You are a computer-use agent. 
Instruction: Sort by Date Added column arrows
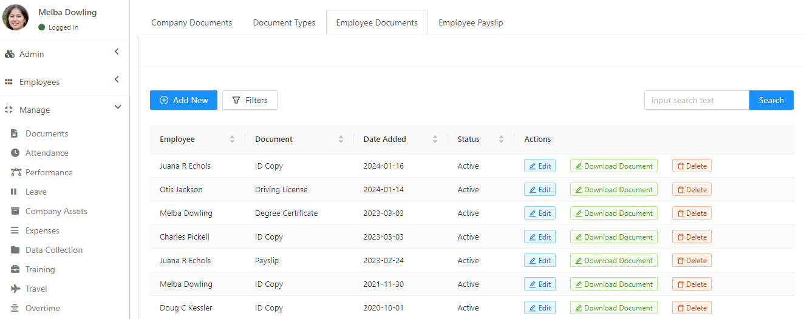tap(435, 139)
